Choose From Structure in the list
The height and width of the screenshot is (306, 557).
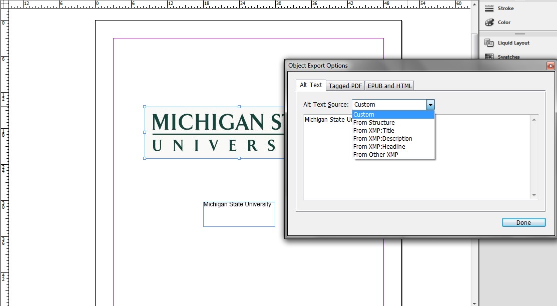tap(393, 123)
